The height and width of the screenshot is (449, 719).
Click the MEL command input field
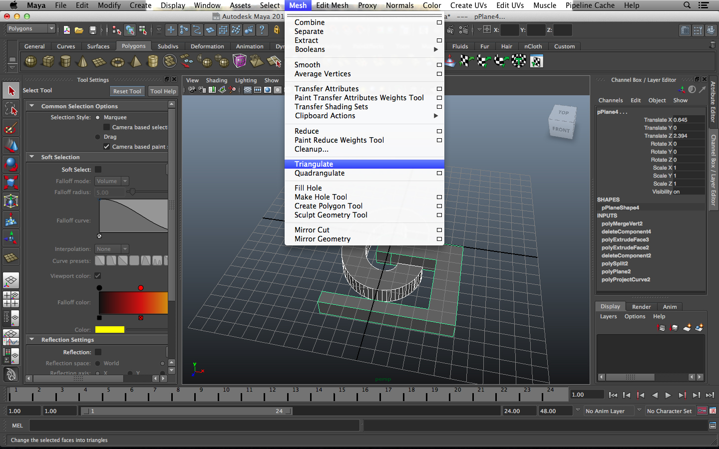[x=195, y=426]
